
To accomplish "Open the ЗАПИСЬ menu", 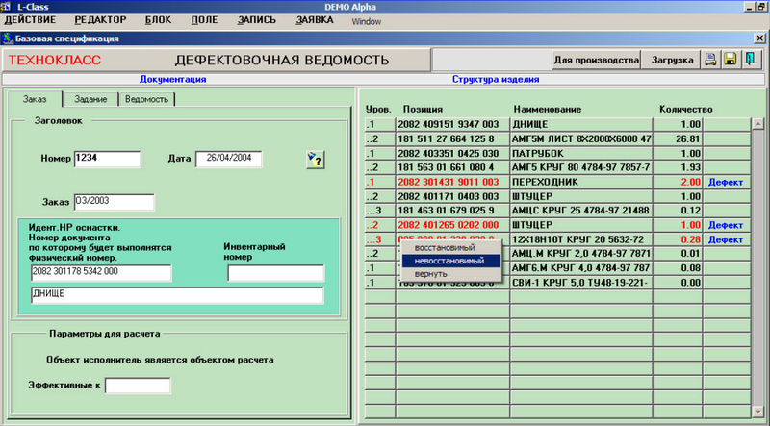I will 256,20.
